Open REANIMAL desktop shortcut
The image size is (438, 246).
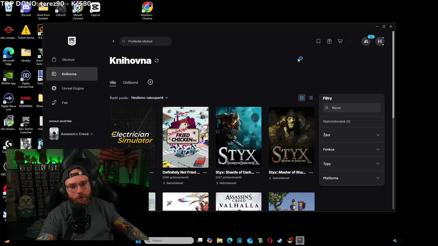tap(26, 101)
